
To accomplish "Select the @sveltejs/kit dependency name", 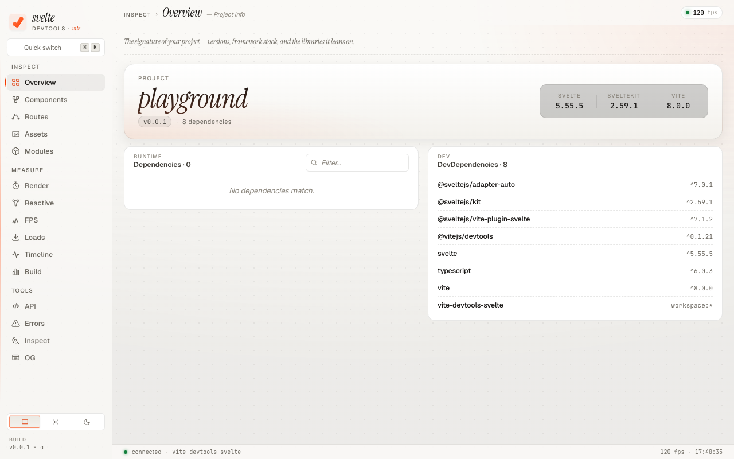I will click(x=459, y=202).
